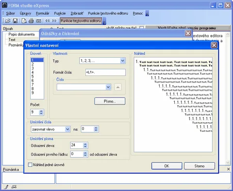
Task: Click the Save diskette toolbar icon
Action: 15,21
